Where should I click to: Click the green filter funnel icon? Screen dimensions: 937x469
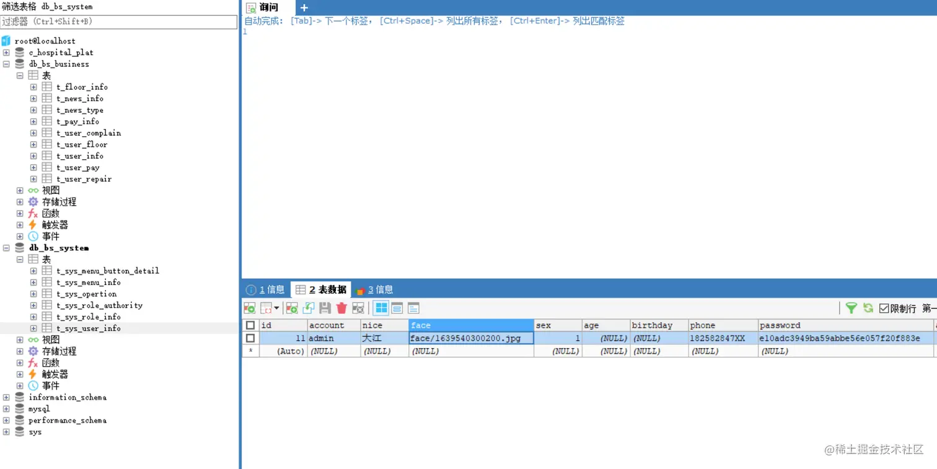pyautogui.click(x=851, y=308)
